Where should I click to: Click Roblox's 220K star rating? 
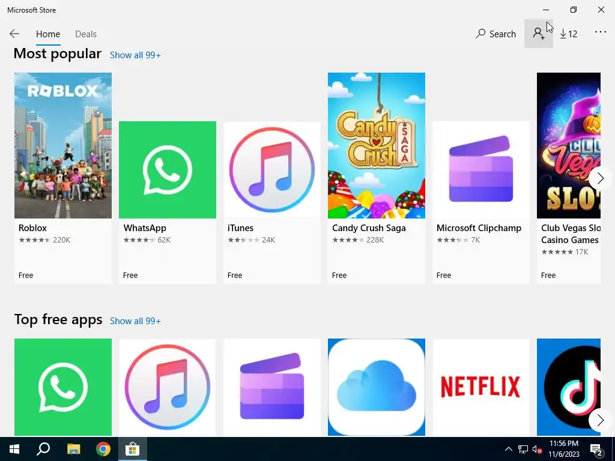click(44, 240)
